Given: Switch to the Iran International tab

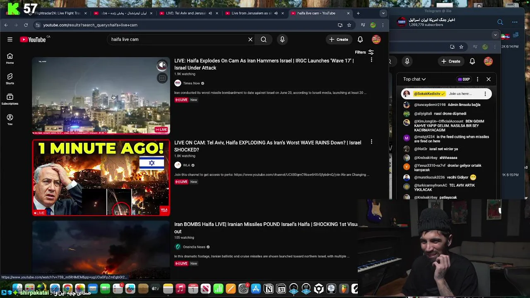Looking at the screenshot, I should tap(124, 13).
